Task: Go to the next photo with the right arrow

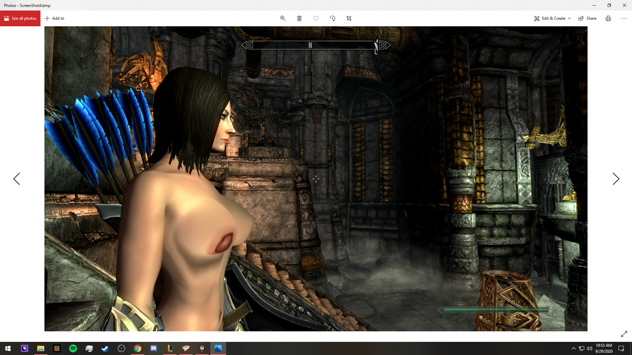Action: [616, 179]
